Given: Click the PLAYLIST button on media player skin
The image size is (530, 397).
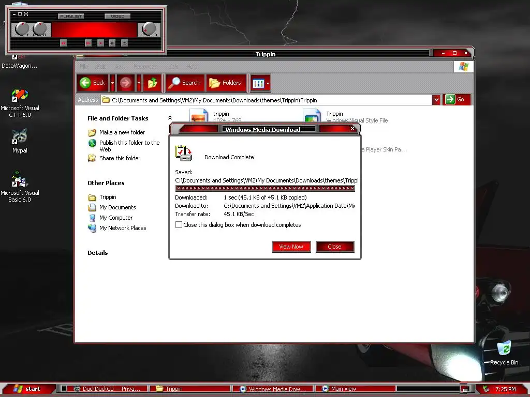Looking at the screenshot, I should click(70, 16).
